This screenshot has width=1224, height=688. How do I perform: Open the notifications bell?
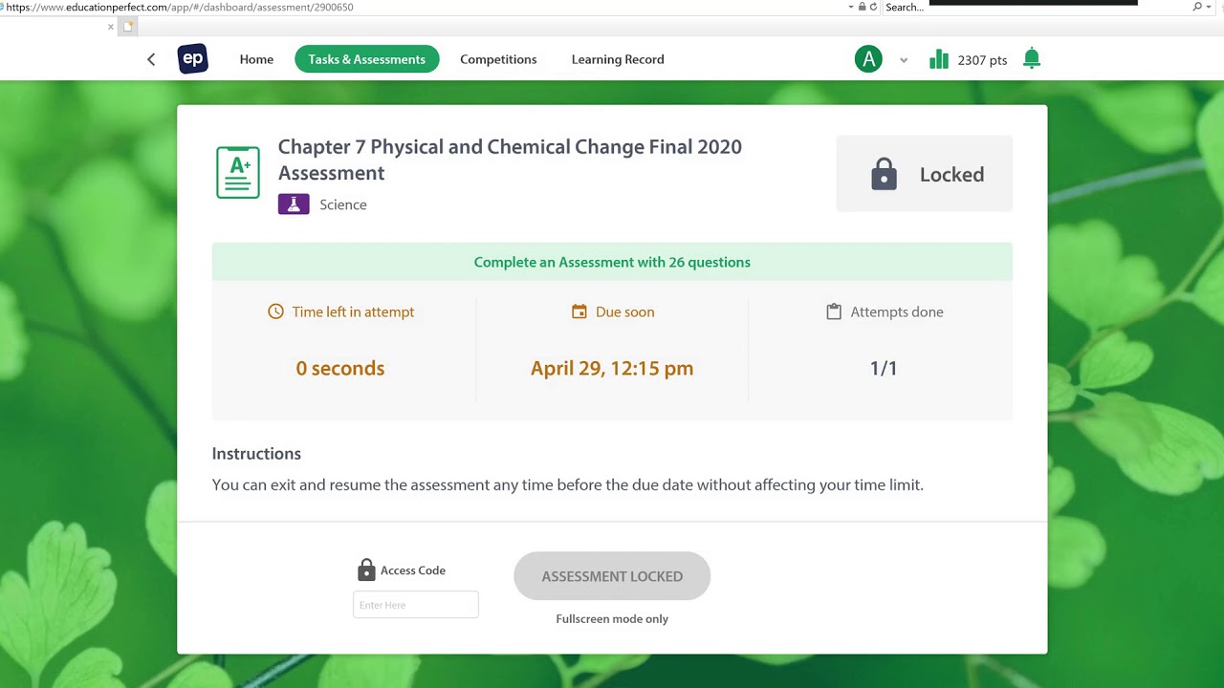coord(1031,59)
